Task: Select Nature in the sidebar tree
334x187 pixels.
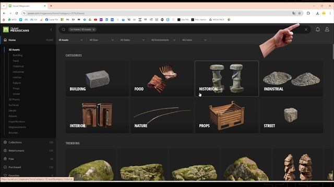Action: 17,83
